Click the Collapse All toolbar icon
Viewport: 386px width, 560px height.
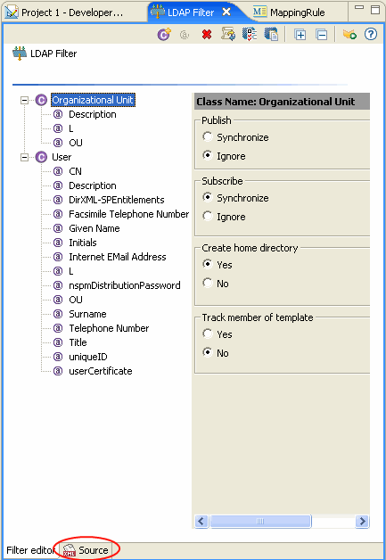click(x=322, y=35)
